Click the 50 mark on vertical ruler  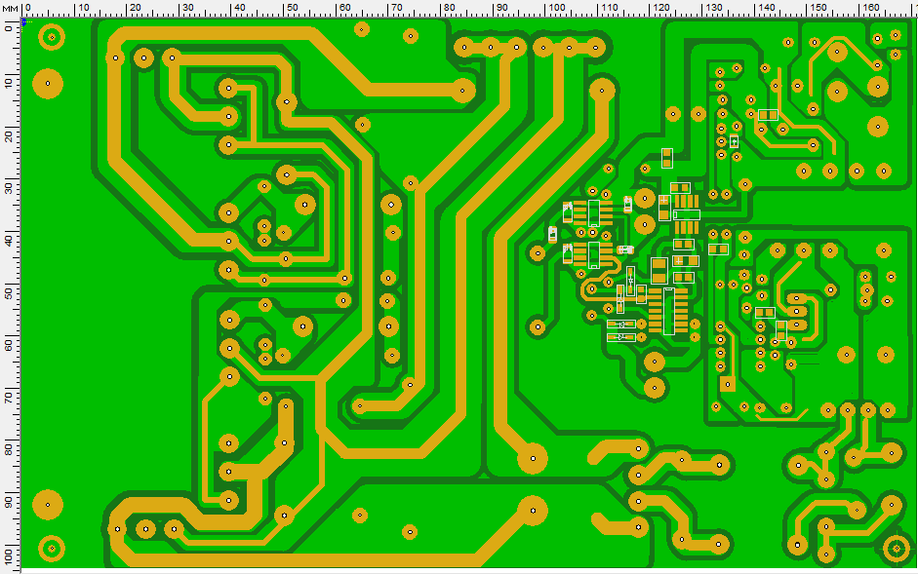9,291
